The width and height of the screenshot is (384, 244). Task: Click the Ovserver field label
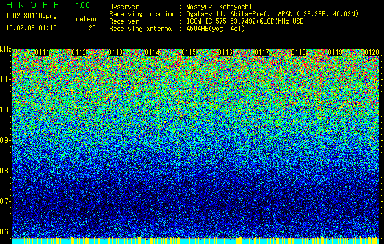(124, 7)
